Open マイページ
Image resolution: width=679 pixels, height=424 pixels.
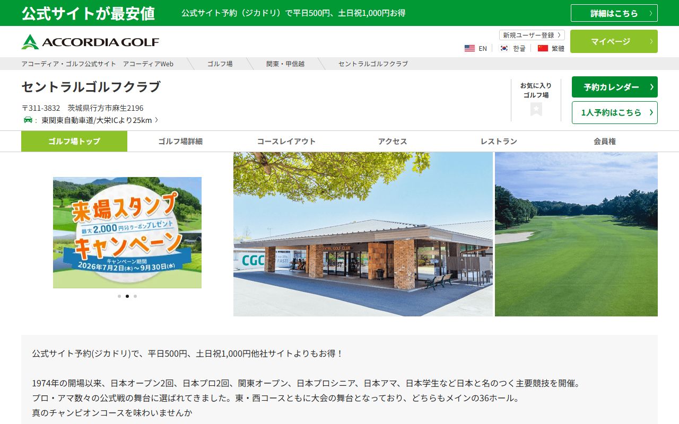click(614, 41)
